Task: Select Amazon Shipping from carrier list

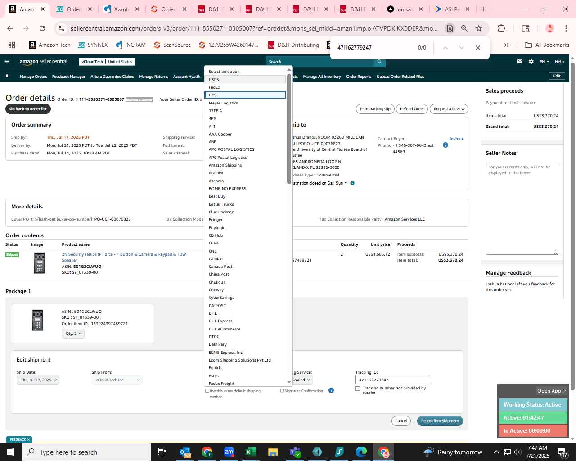Action: (245, 165)
